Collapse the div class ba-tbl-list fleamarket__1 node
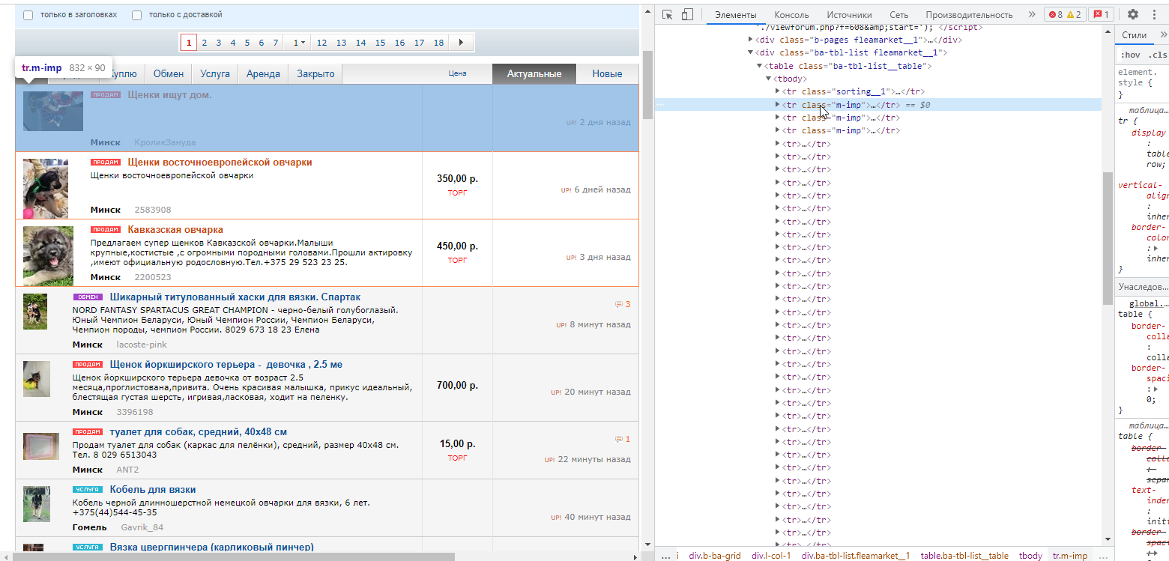Image resolution: width=1169 pixels, height=561 pixels. (x=751, y=52)
